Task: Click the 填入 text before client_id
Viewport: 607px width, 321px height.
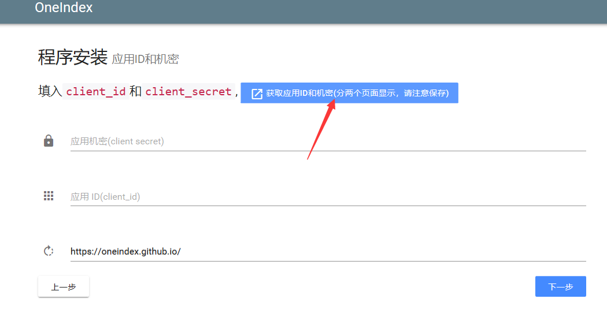Action: pos(50,91)
